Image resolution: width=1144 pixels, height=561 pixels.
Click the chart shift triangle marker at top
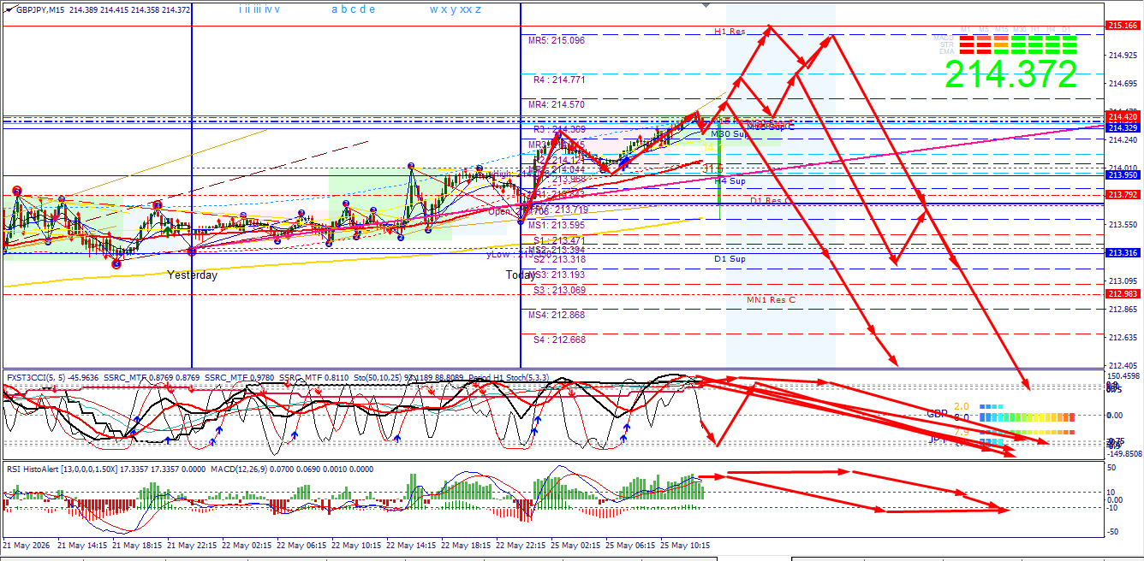pos(706,4)
